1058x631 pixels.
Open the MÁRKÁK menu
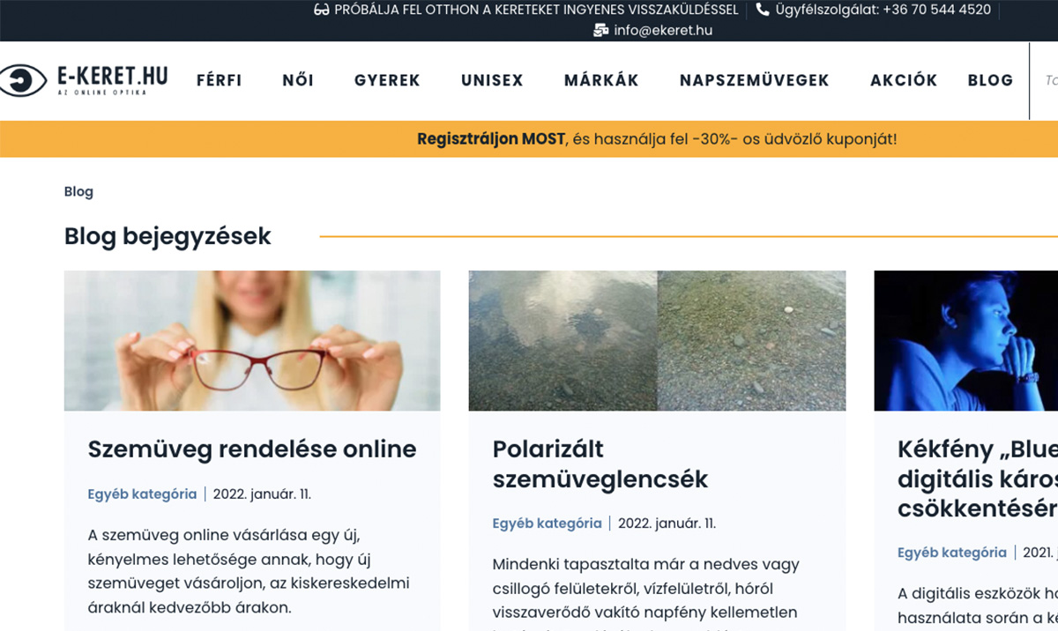[601, 80]
